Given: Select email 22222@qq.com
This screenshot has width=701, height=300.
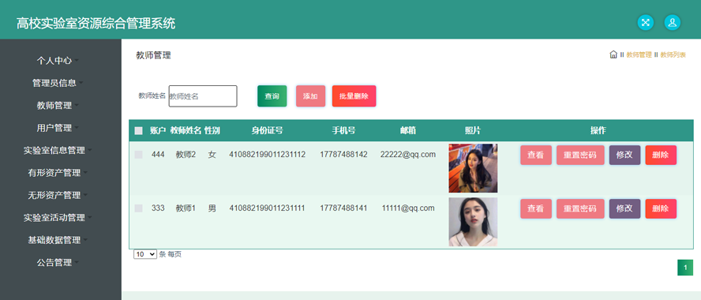Looking at the screenshot, I should [x=408, y=155].
